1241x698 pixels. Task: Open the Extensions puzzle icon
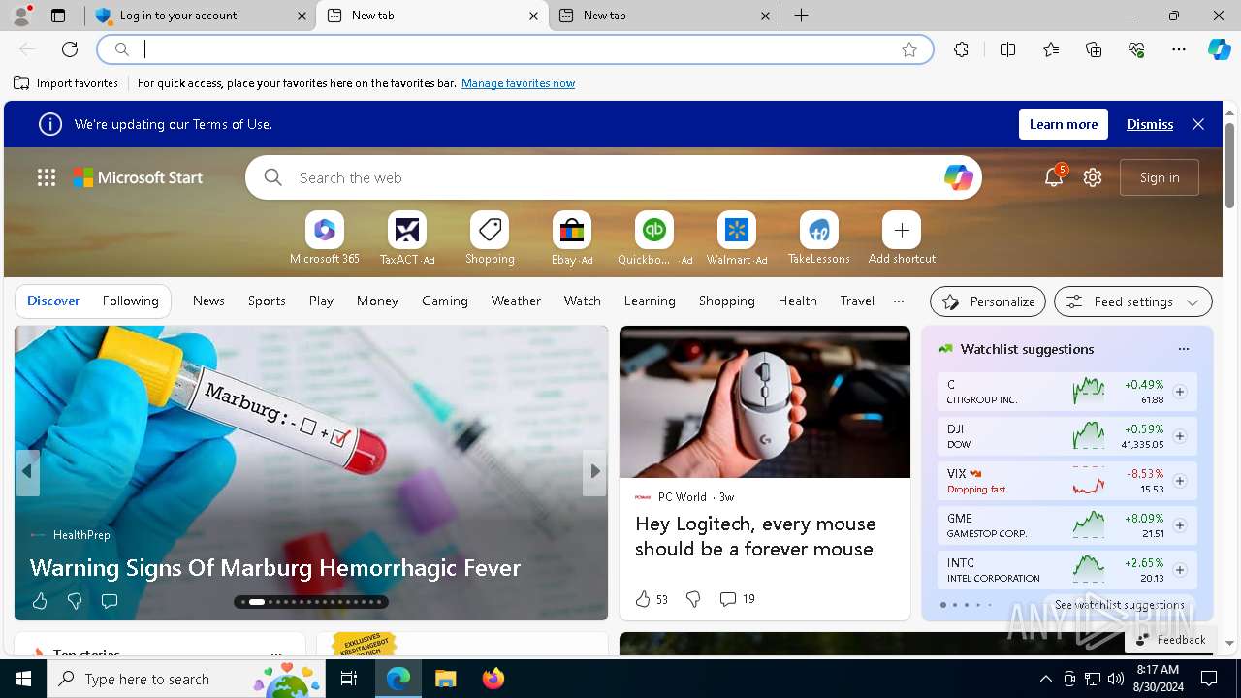tap(961, 49)
